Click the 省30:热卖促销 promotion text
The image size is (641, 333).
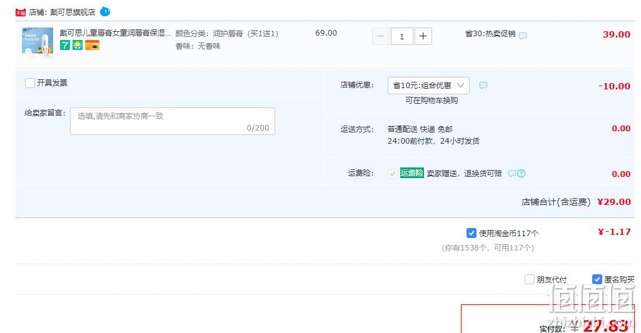click(490, 34)
